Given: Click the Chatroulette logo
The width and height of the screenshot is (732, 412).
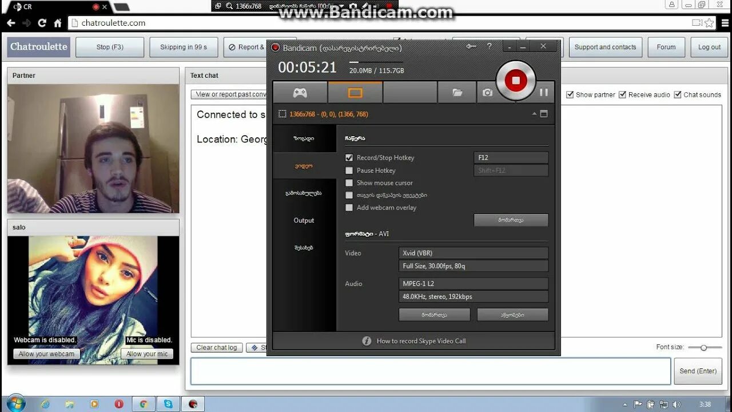Looking at the screenshot, I should (38, 47).
